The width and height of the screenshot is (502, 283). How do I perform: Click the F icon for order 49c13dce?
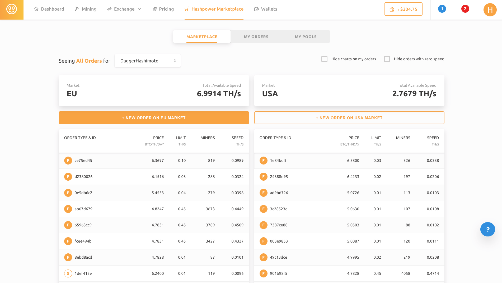click(x=264, y=257)
